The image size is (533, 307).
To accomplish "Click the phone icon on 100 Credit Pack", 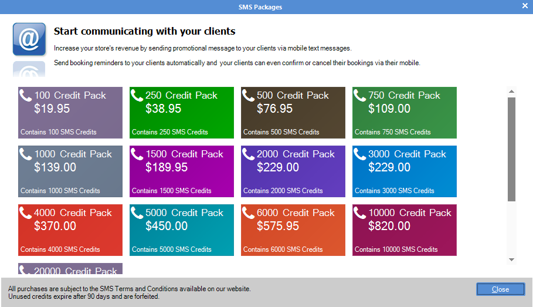I will 26,95.
